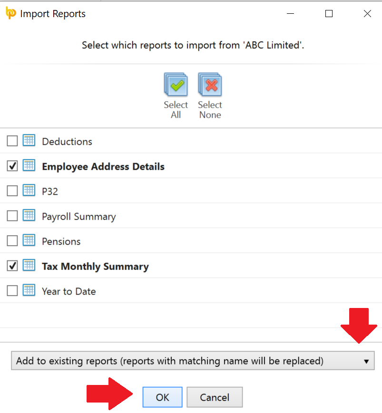
Task: Confirm import with the OK button
Action: coord(162,397)
